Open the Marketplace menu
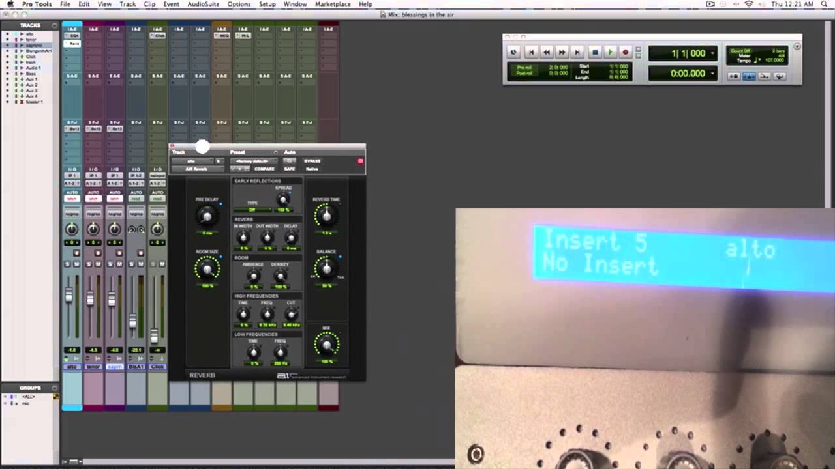The image size is (835, 469). click(333, 4)
